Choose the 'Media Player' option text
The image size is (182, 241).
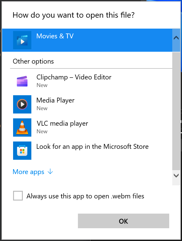pos(55,100)
